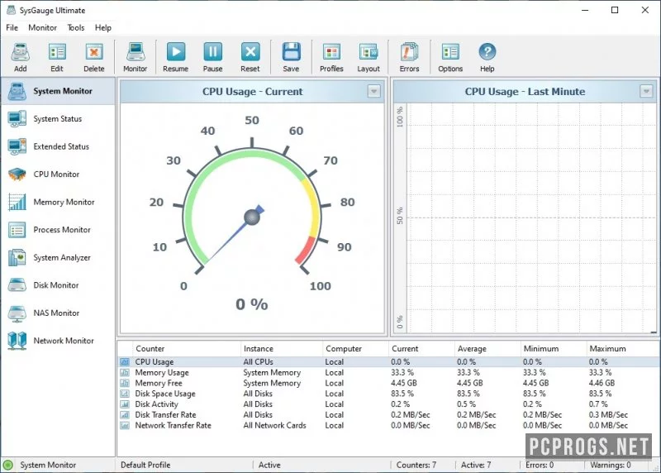Viewport: 661px width, 473px height.
Task: Open the Options toolbar icon
Action: [x=450, y=57]
